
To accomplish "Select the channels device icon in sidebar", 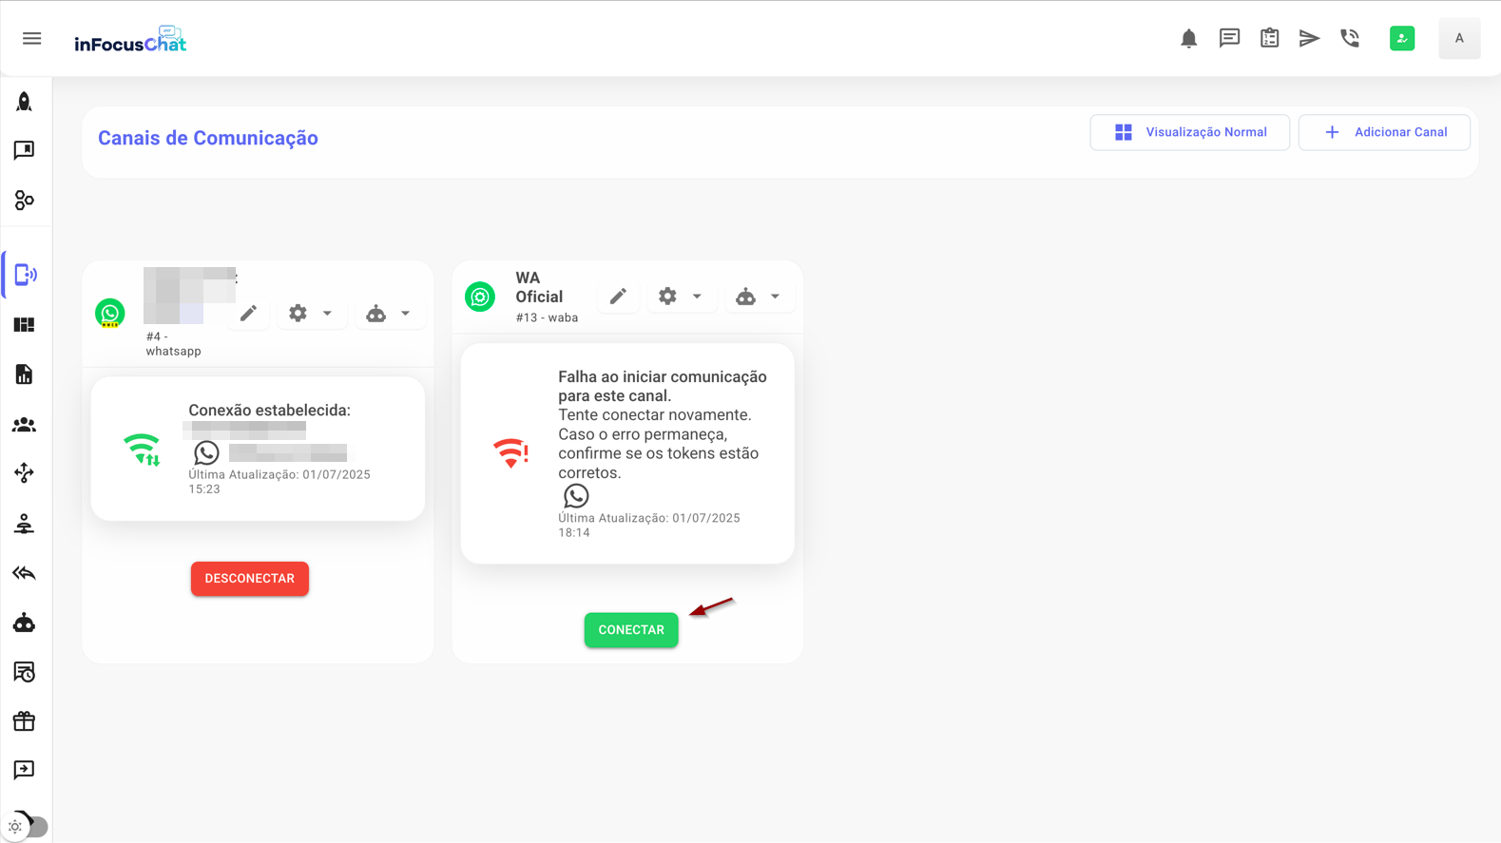I will [x=25, y=275].
